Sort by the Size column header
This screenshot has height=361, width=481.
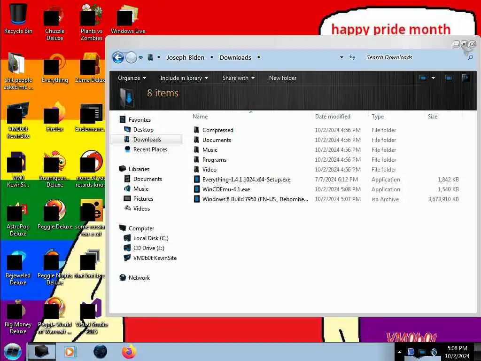pos(433,117)
